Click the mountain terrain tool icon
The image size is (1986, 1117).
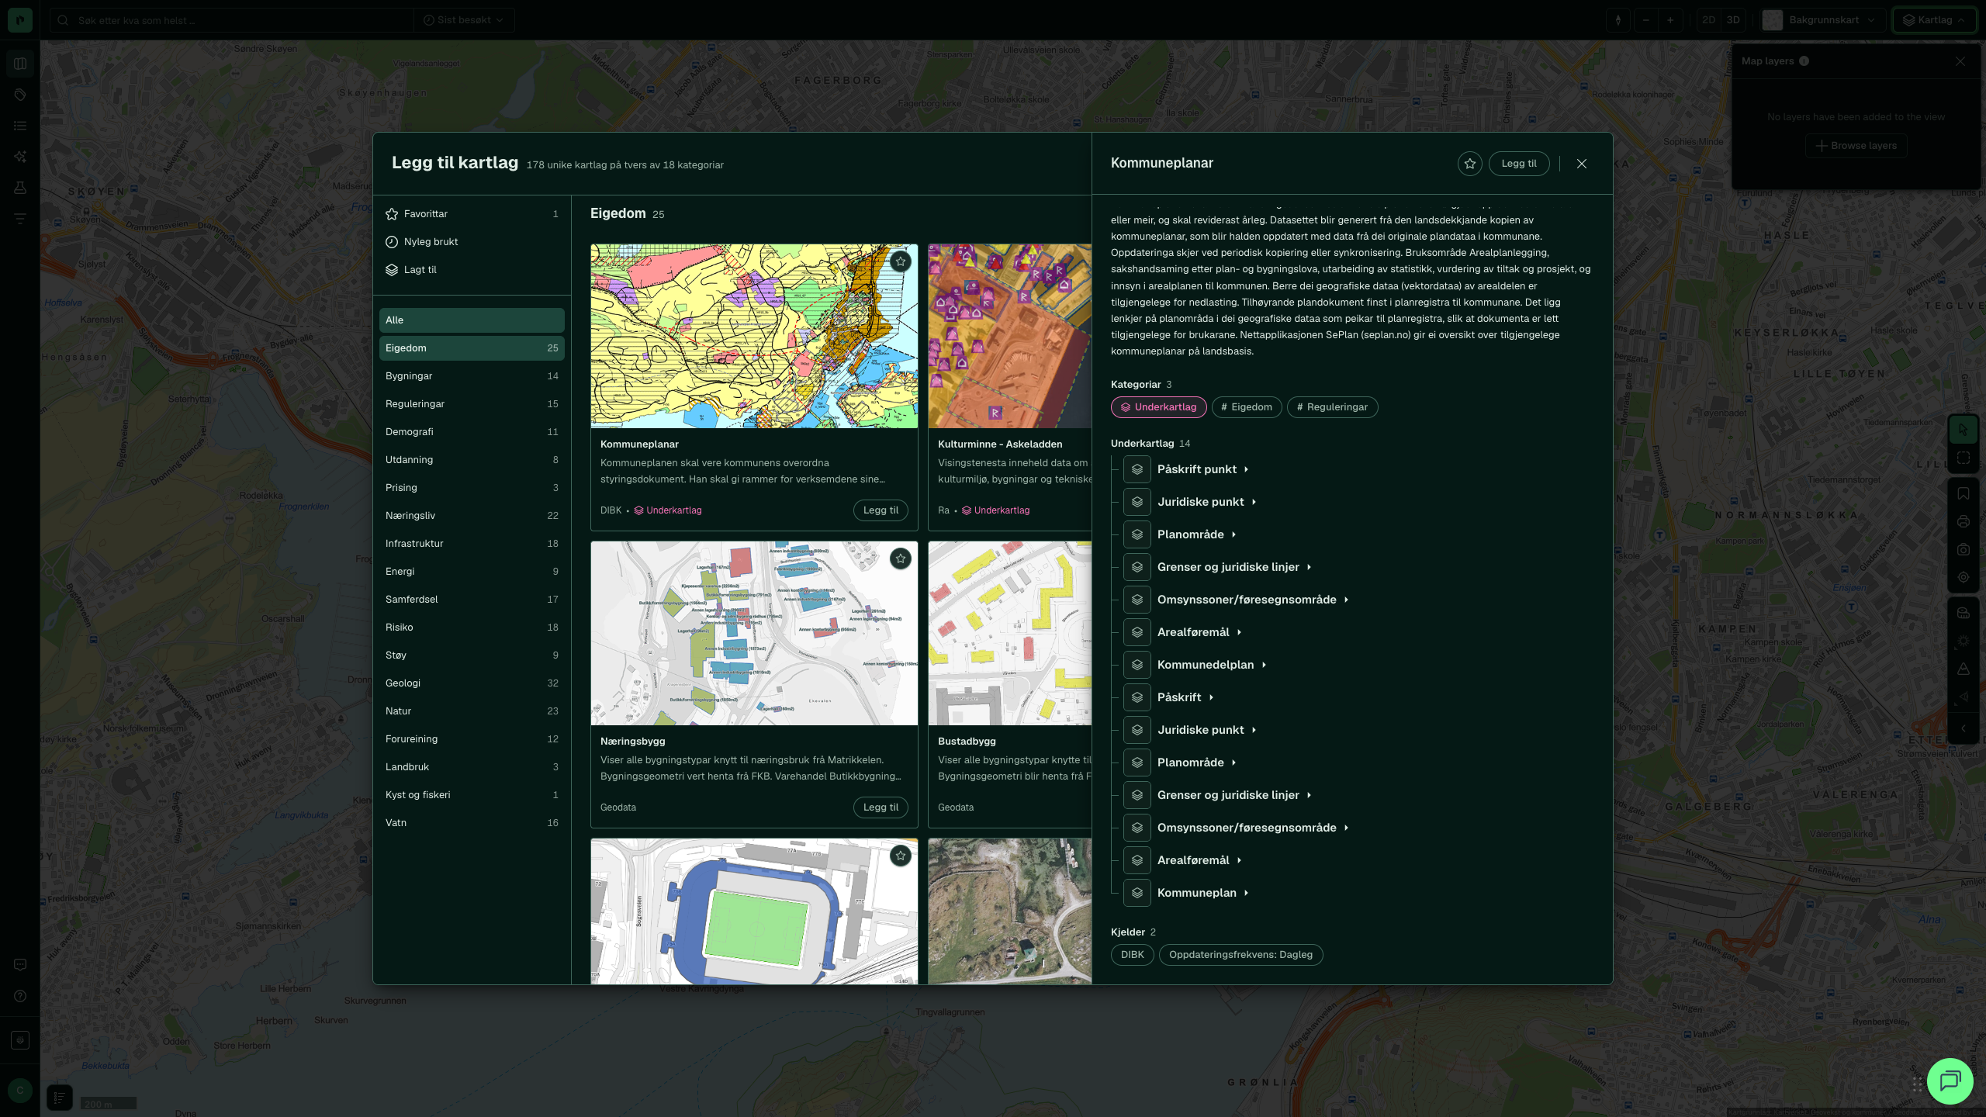pos(1964,669)
